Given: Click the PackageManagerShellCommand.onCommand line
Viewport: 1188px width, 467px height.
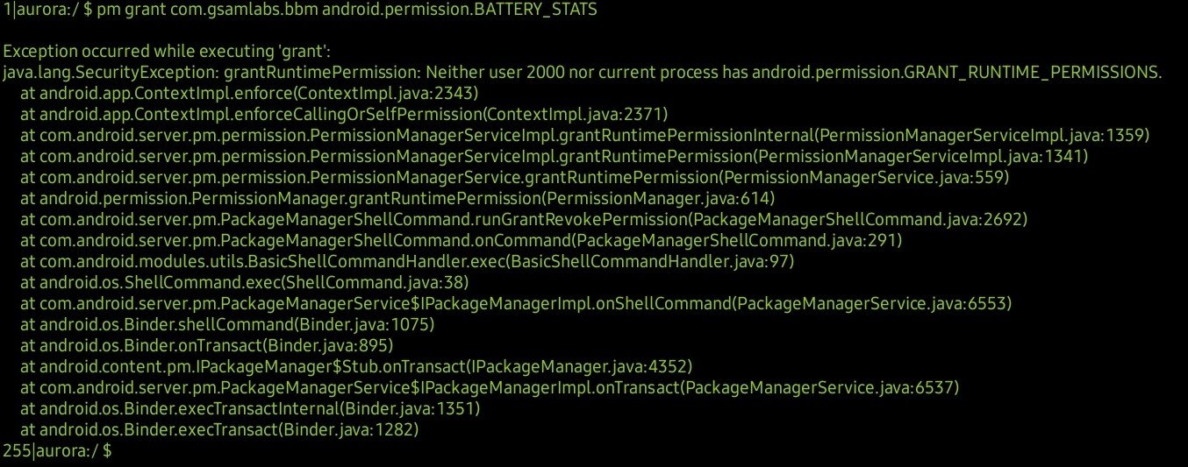Looking at the screenshot, I should [x=461, y=240].
